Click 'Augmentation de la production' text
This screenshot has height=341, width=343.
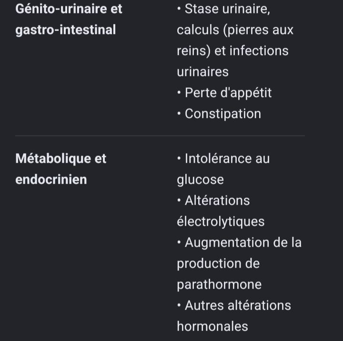[239, 253]
